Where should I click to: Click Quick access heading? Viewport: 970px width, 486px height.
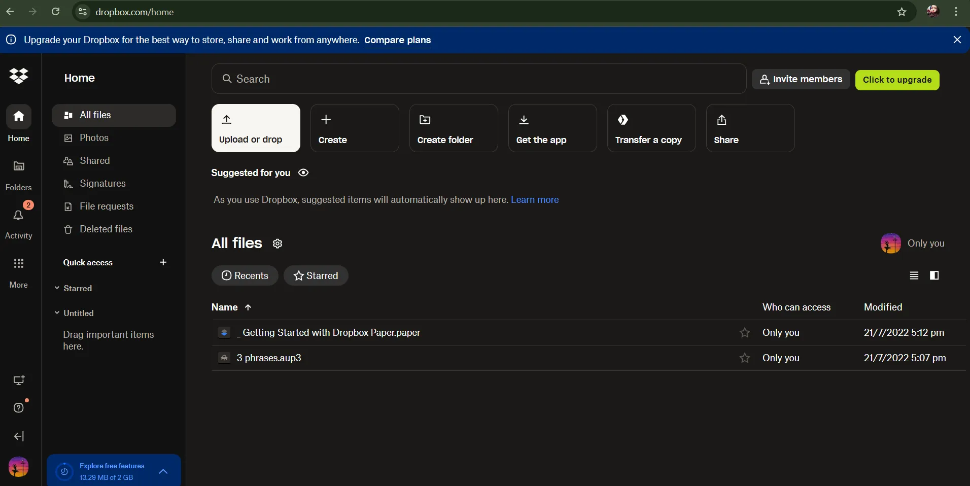coord(88,263)
